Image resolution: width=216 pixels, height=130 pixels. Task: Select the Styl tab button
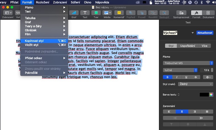(x=171, y=46)
